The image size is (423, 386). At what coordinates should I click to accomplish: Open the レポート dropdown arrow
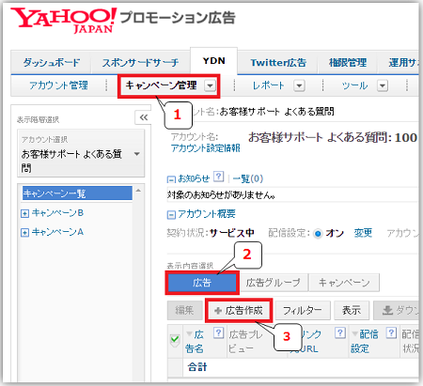tap(299, 85)
